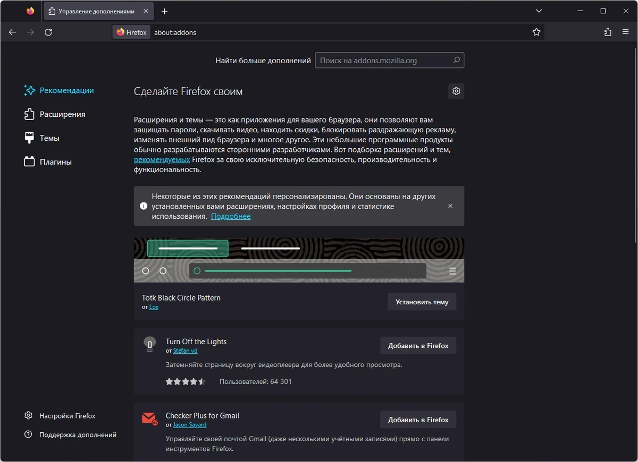Click the Totk Black Circle Pattern theme preview
The width and height of the screenshot is (638, 462).
(299, 260)
